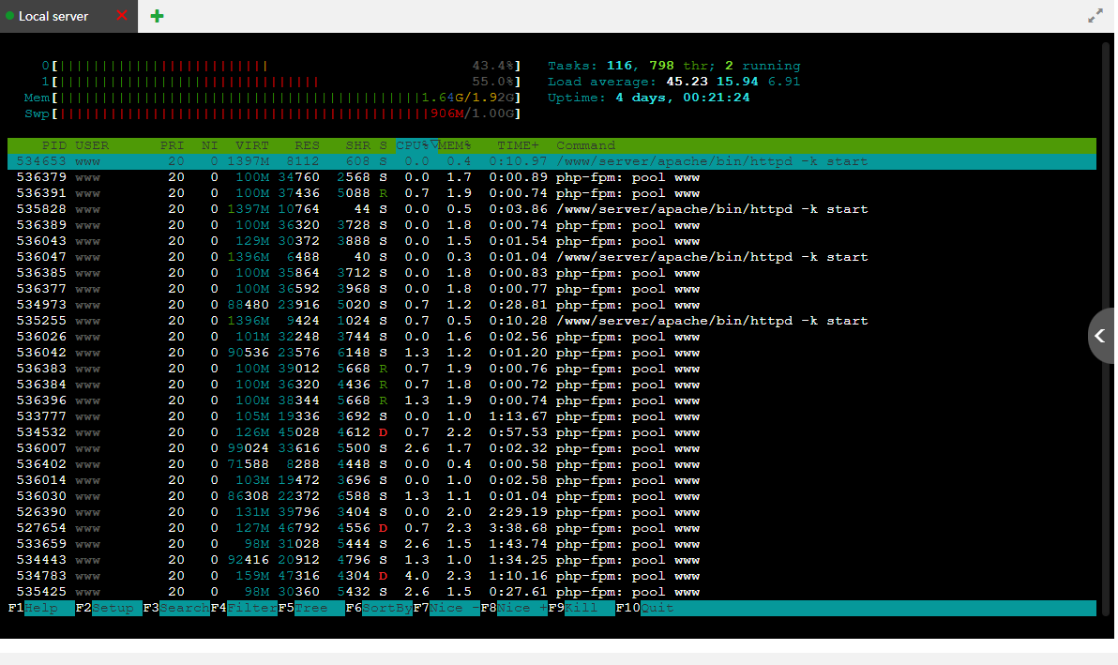Select process row 536379

[x=551, y=177]
